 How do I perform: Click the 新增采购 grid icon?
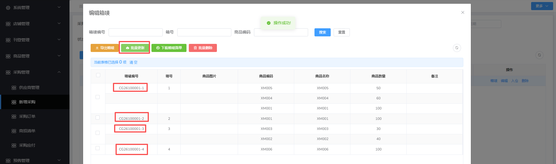coord(14,102)
